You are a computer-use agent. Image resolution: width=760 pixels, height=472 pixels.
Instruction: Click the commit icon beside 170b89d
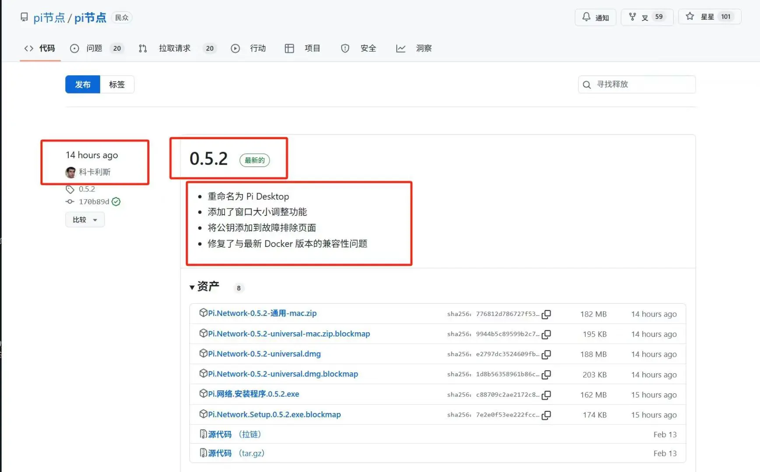click(x=70, y=201)
